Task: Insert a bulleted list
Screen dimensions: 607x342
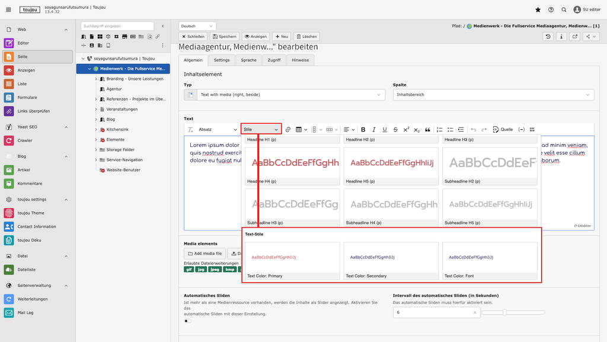Action: pyautogui.click(x=451, y=130)
